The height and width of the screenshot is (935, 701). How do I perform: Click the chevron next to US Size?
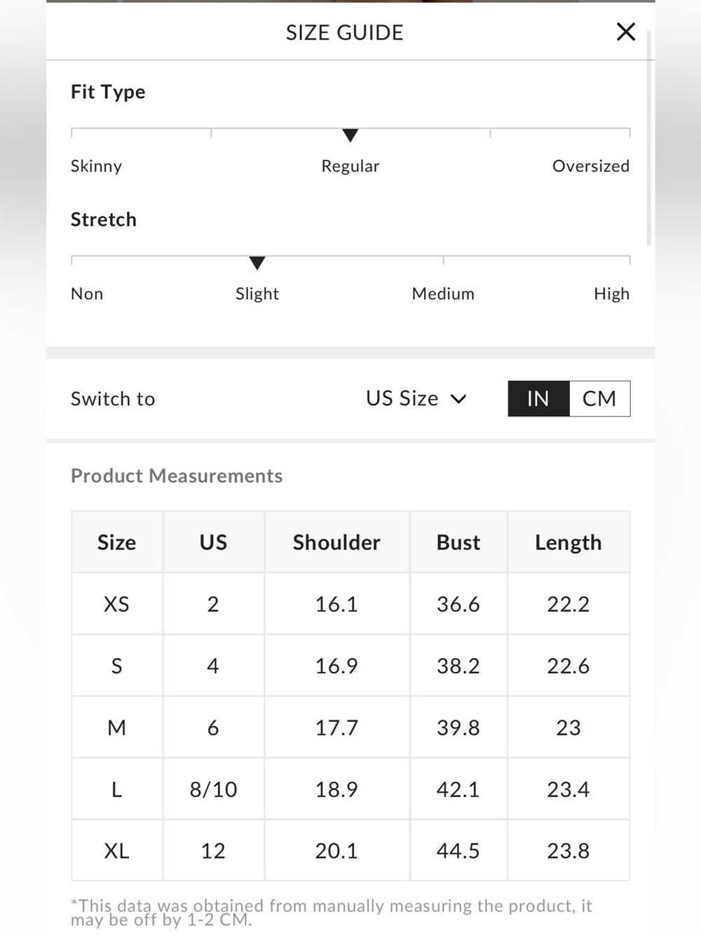click(x=458, y=399)
